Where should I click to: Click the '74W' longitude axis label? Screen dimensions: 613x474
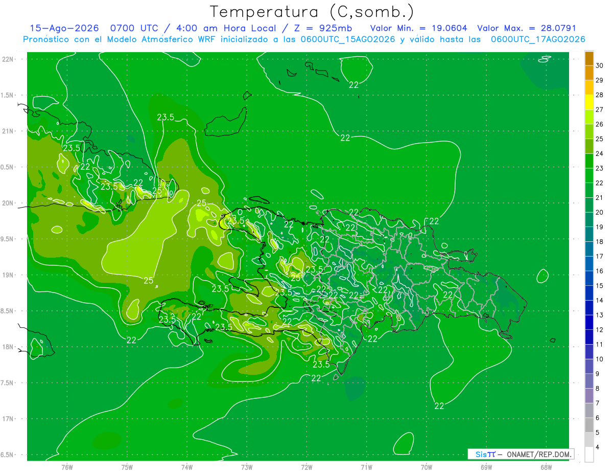tap(187, 467)
